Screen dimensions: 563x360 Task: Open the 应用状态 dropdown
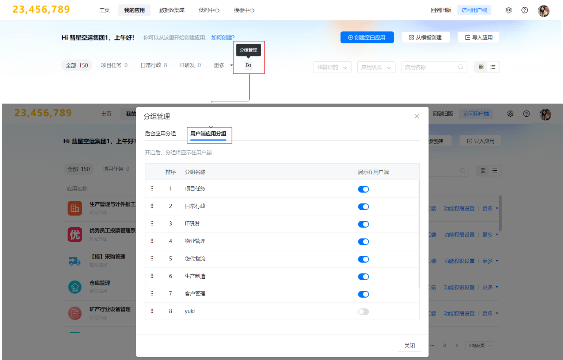pyautogui.click(x=376, y=67)
